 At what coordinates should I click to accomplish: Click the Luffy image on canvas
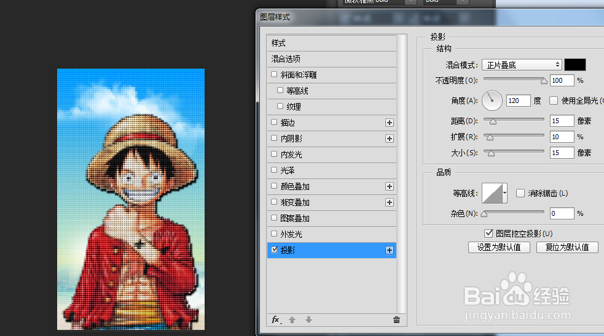tap(131, 199)
